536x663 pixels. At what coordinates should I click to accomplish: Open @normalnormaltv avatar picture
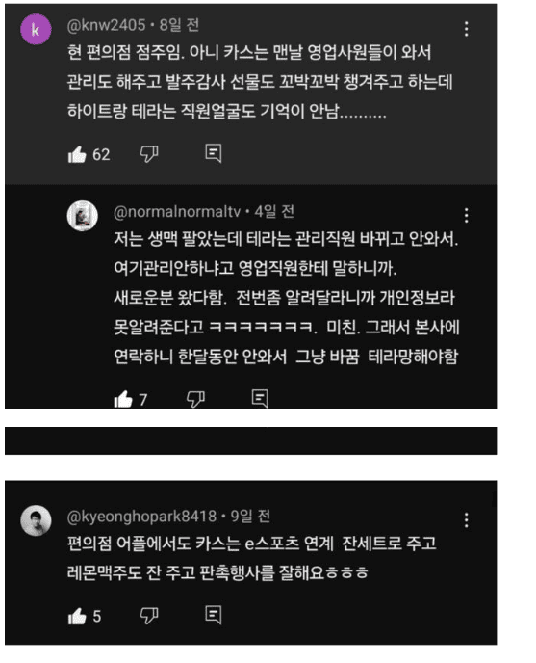(83, 216)
